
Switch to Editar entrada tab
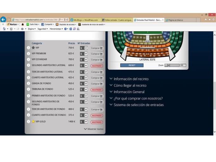coord(117,20)
